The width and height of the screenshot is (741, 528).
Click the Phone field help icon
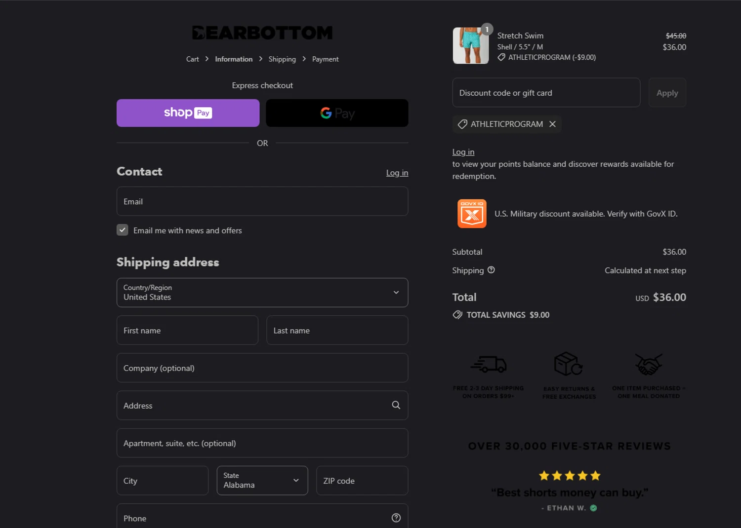396,518
